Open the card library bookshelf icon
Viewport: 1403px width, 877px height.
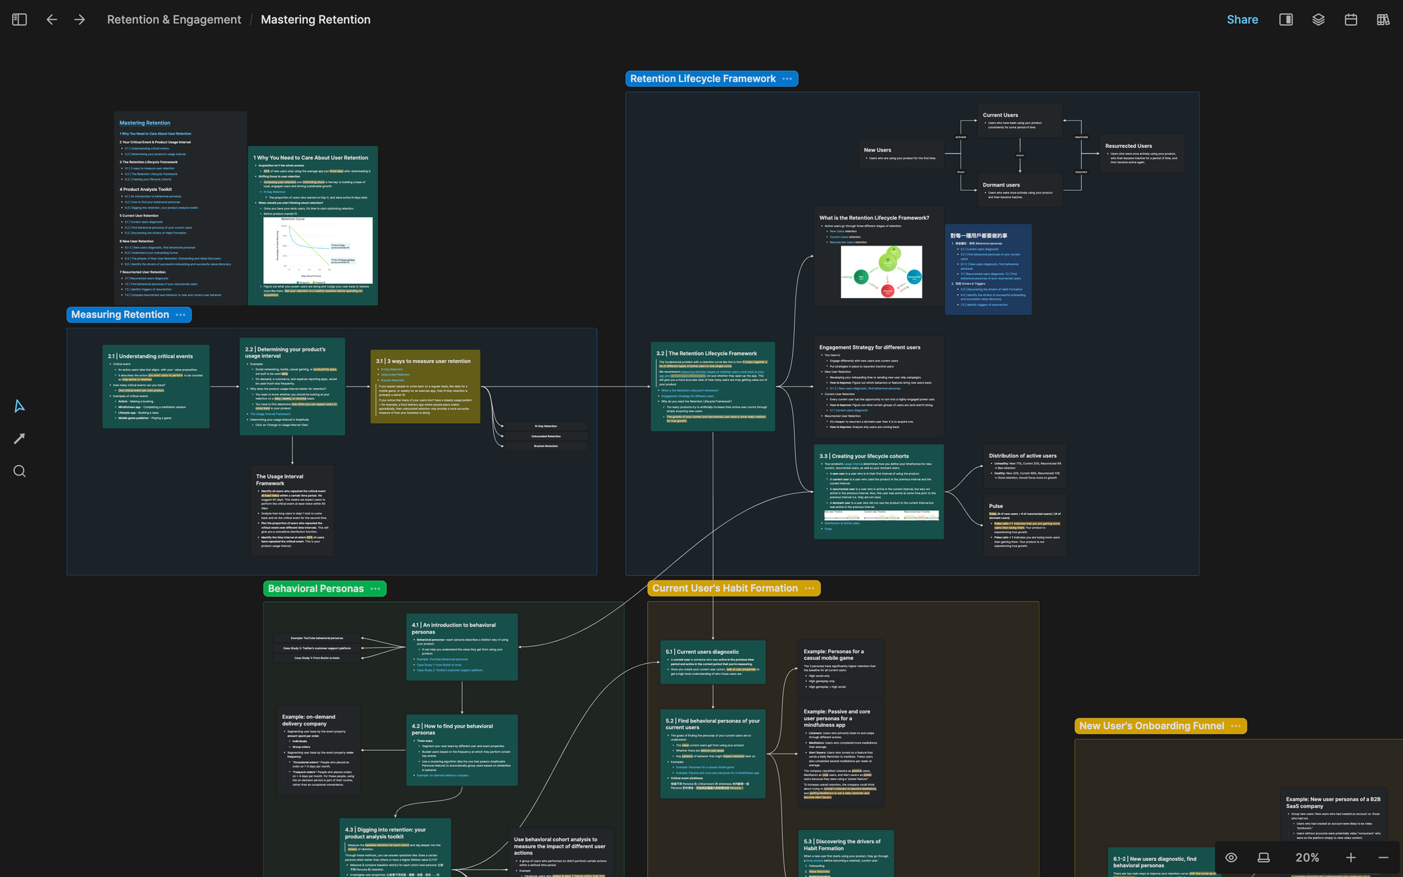(x=1383, y=20)
